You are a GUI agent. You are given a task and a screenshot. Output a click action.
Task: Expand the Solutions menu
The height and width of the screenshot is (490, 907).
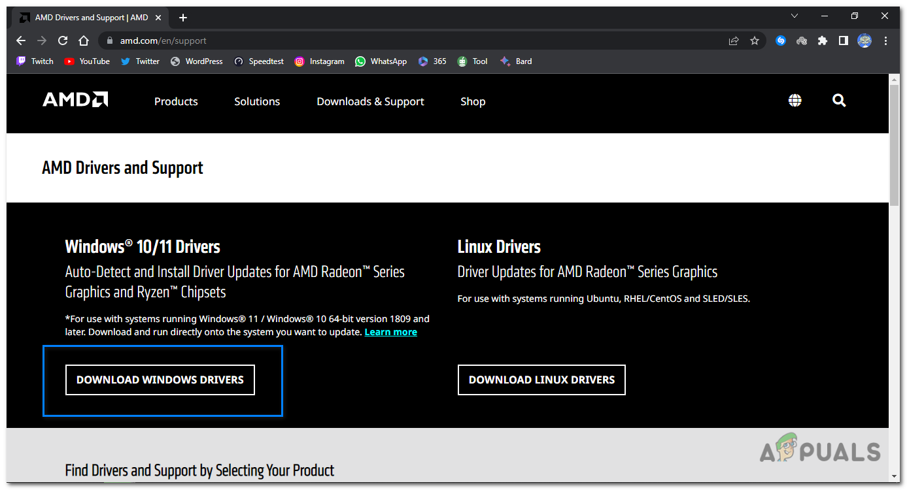[x=256, y=101]
